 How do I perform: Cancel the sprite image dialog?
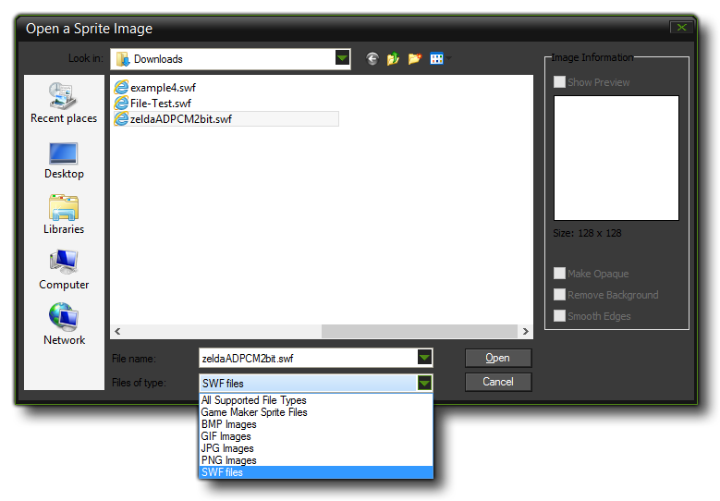point(497,382)
